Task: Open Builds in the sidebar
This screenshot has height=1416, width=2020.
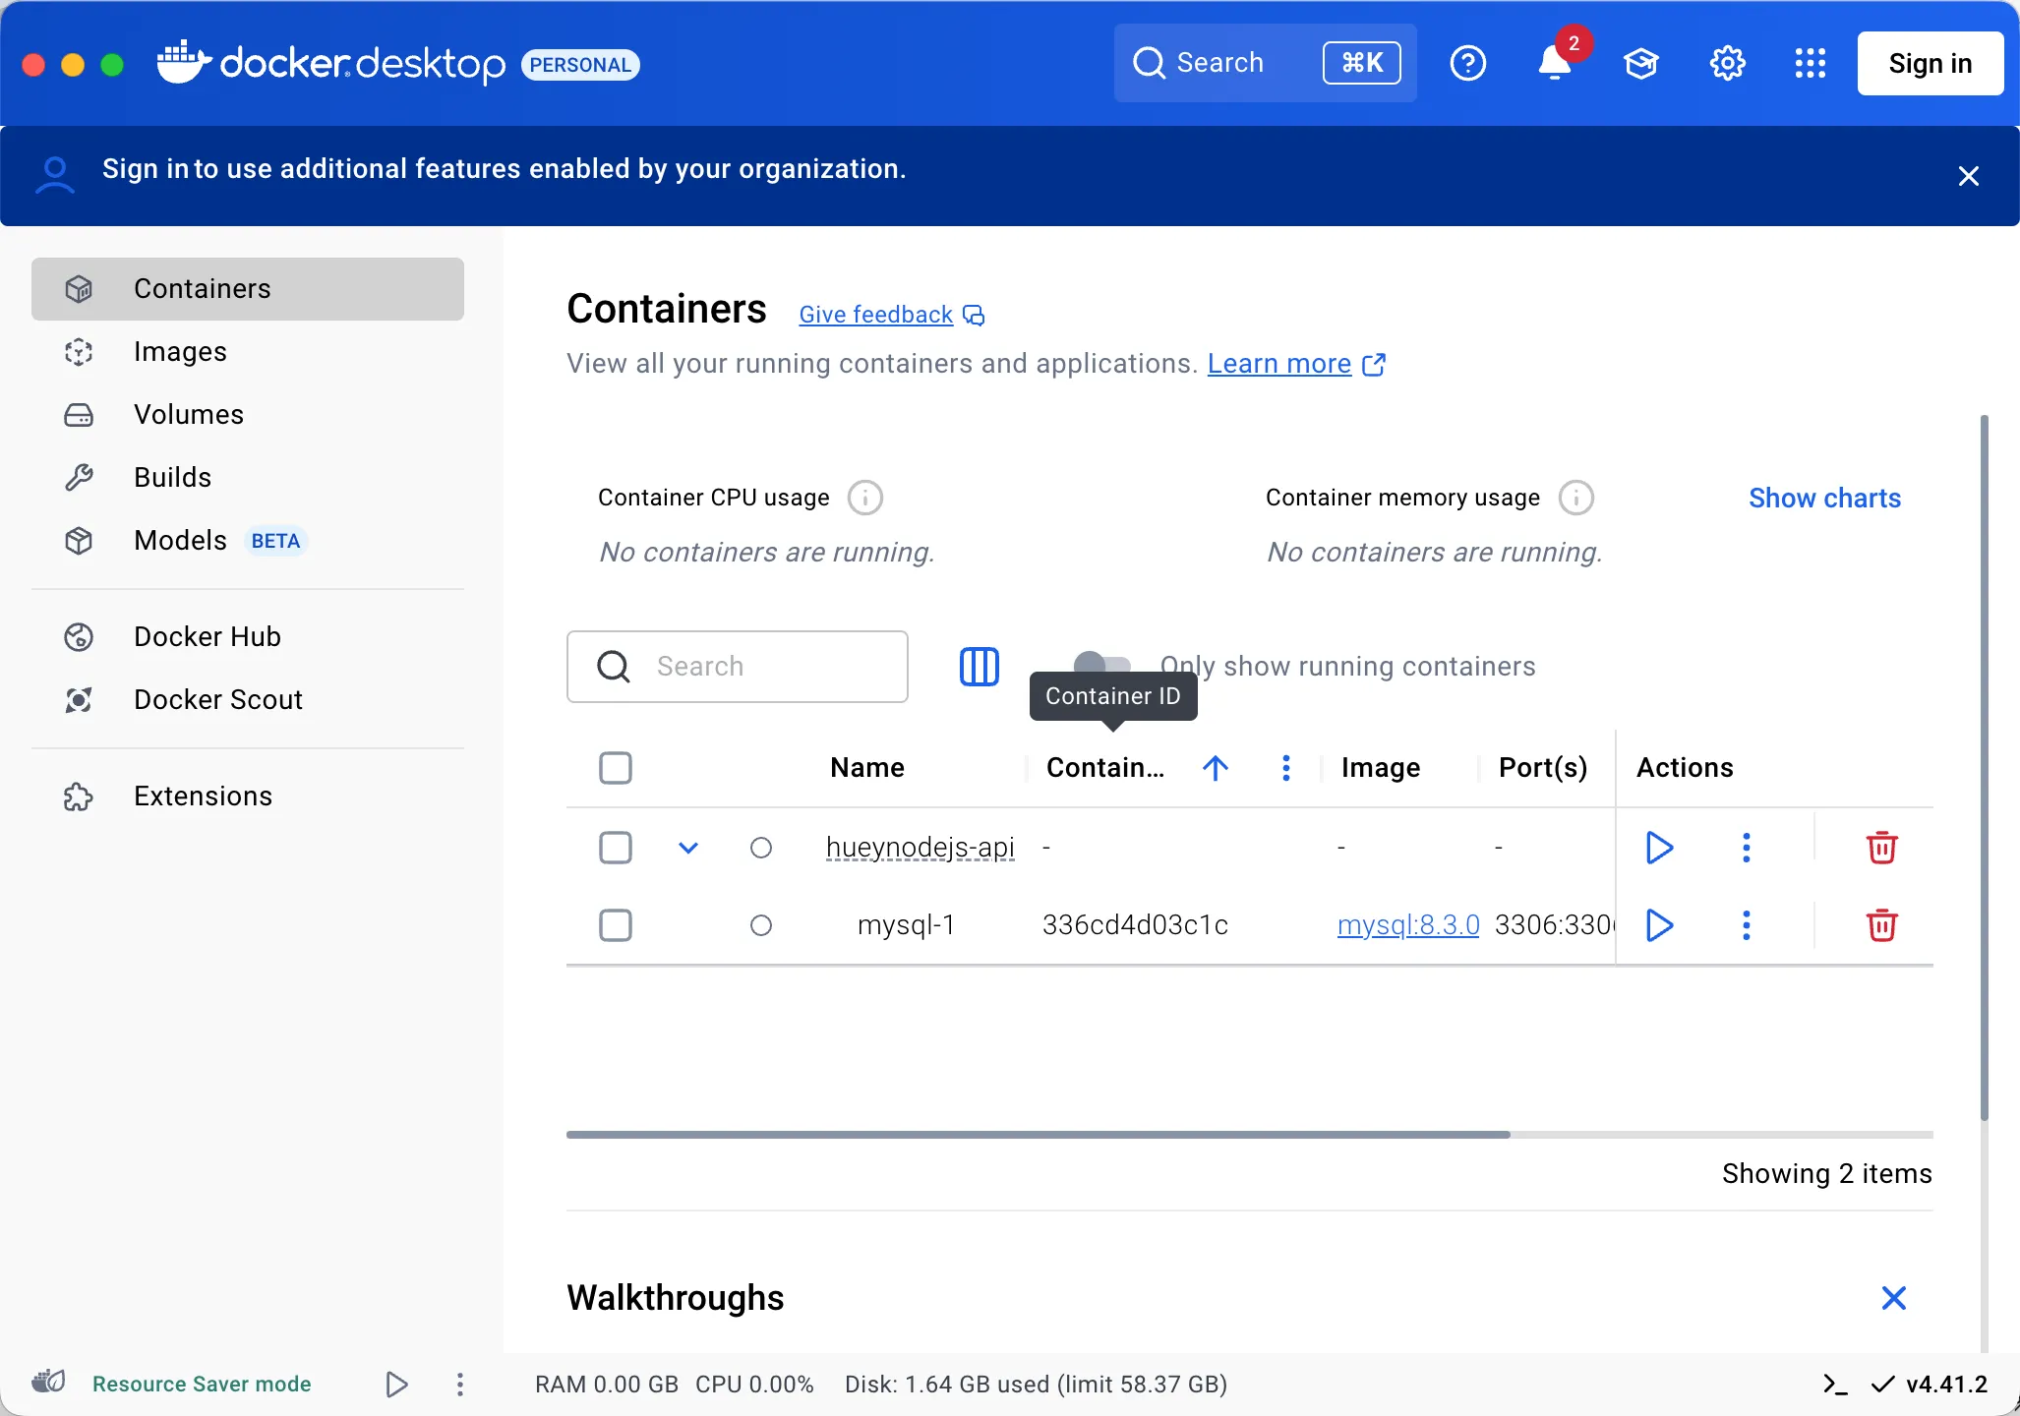Action: point(248,478)
